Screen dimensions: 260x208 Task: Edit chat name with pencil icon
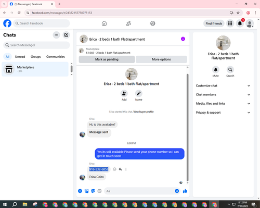tap(139, 93)
